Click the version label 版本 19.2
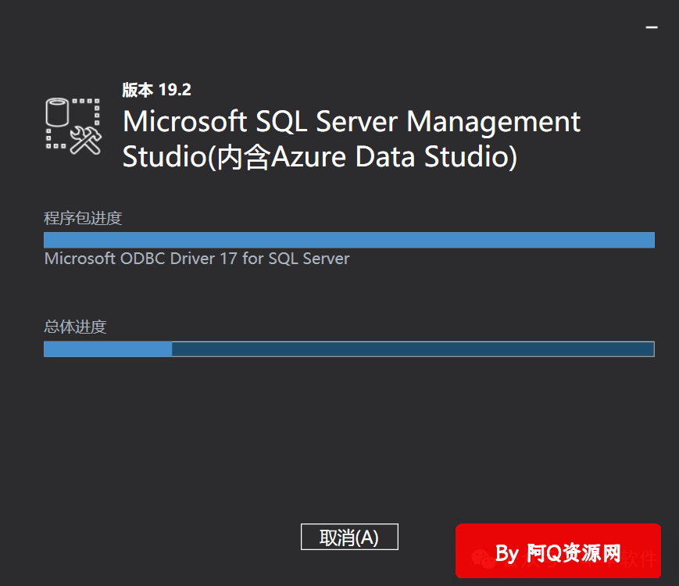679x586 pixels. point(157,90)
